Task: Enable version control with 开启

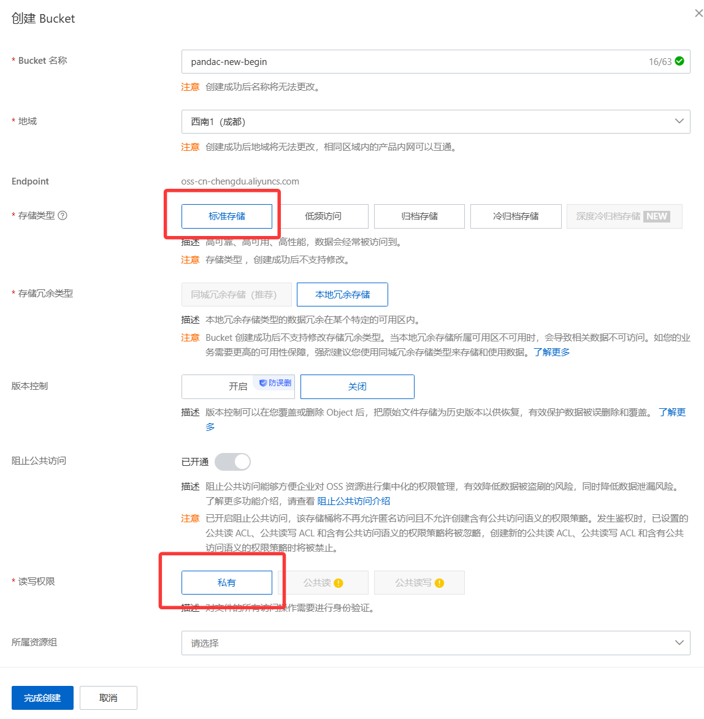Action: pos(237,387)
